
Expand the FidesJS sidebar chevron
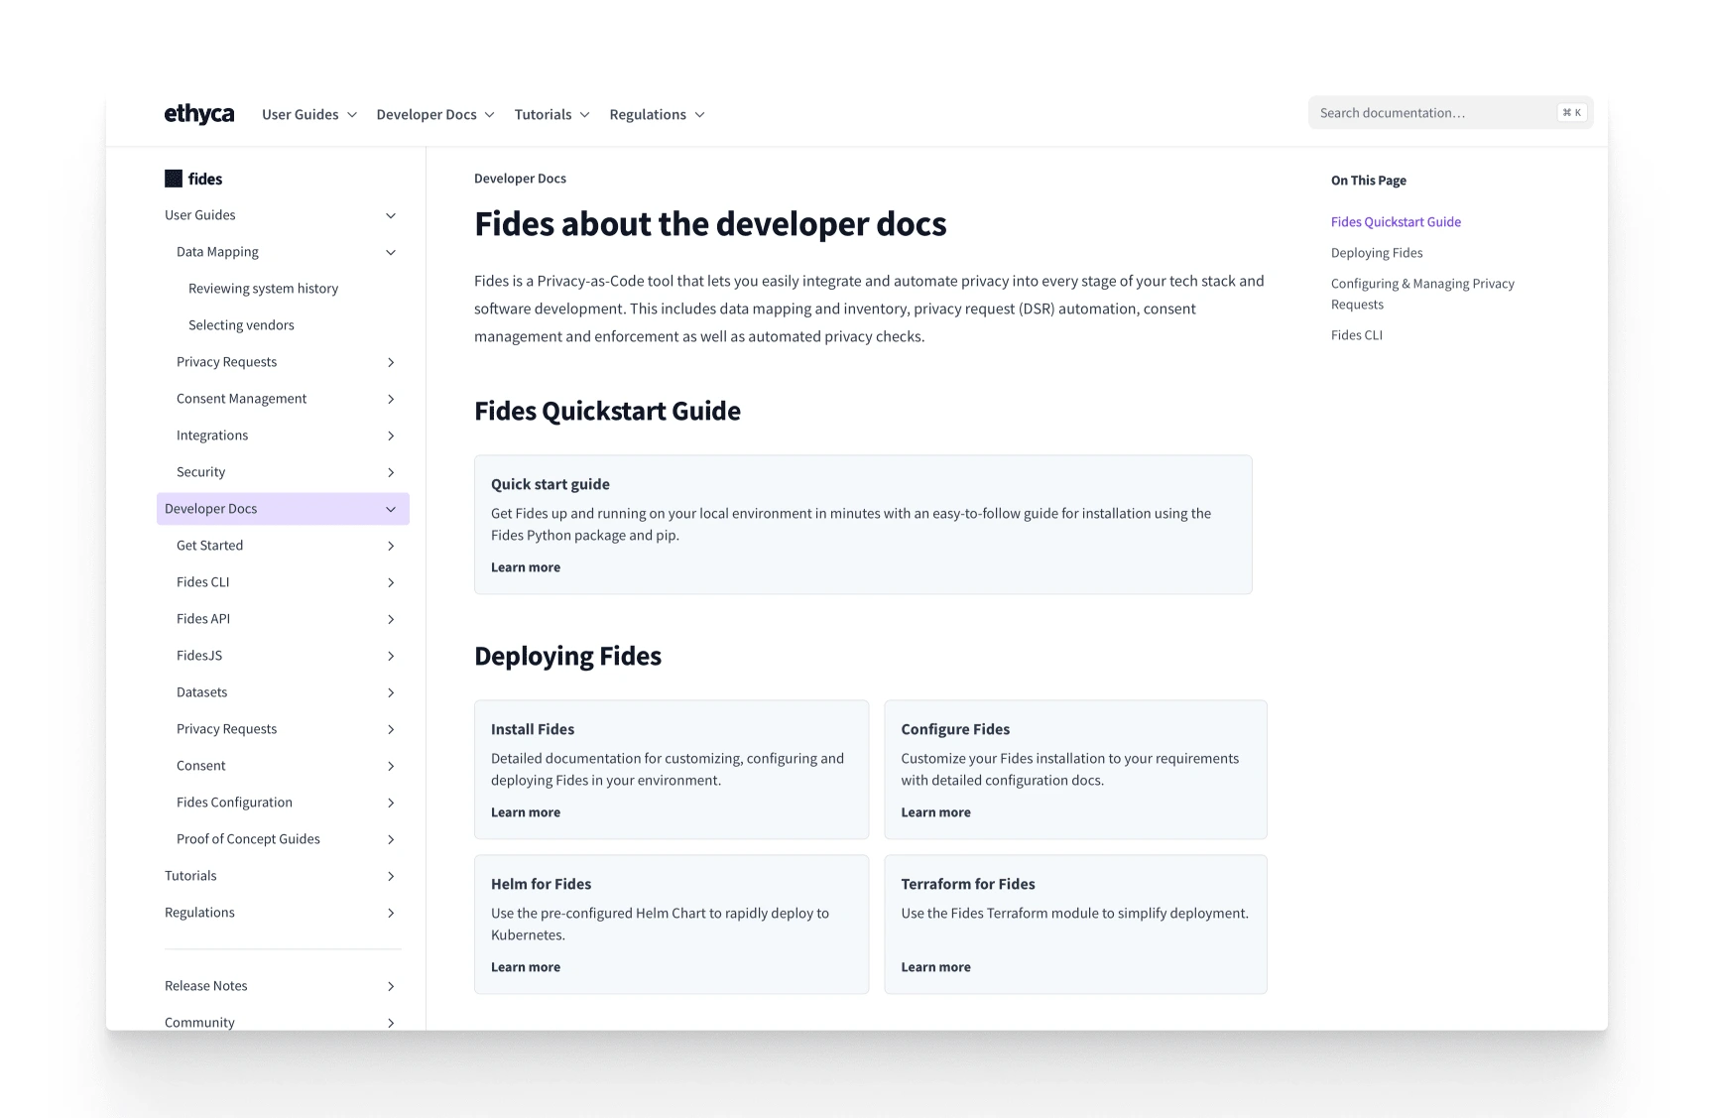tap(391, 656)
